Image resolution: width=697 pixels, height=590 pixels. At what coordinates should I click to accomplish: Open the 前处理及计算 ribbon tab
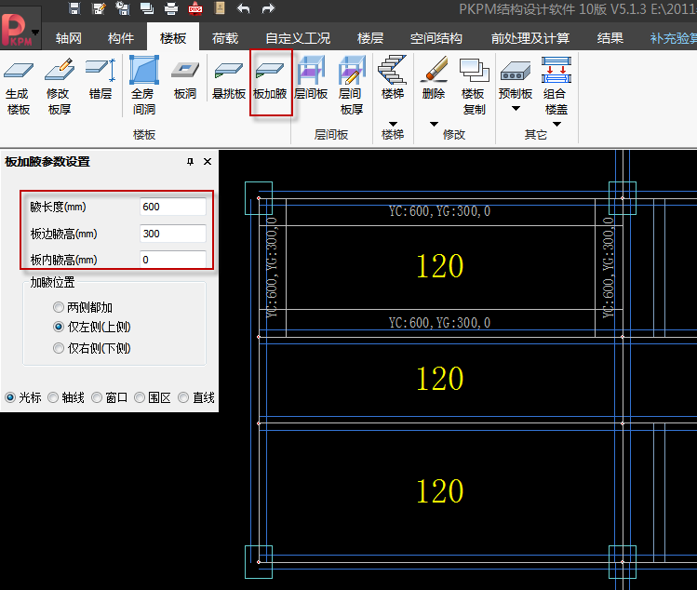point(530,38)
